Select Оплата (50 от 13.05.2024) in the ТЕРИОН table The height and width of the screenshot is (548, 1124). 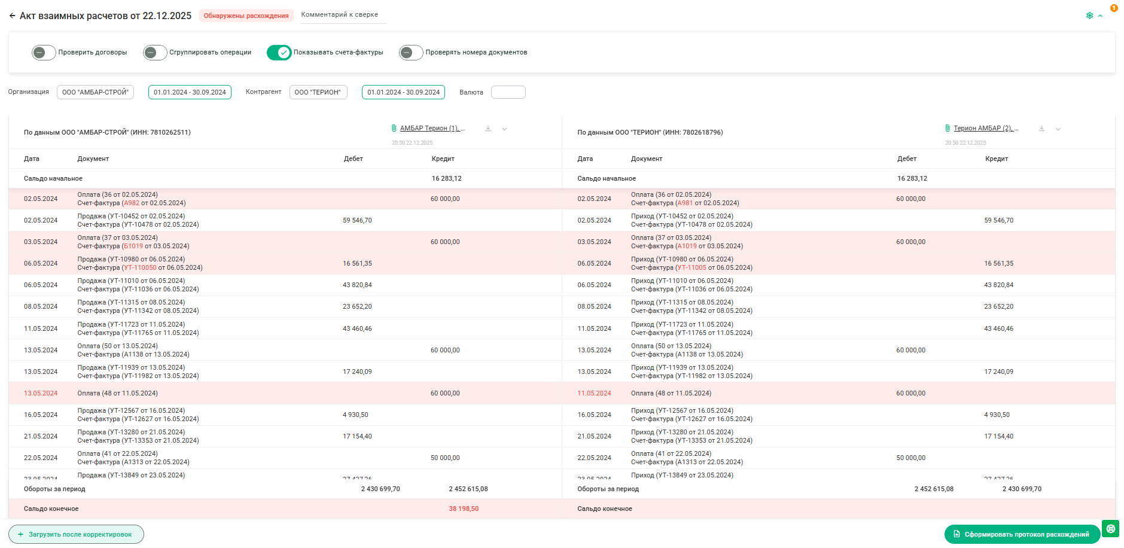(x=671, y=346)
